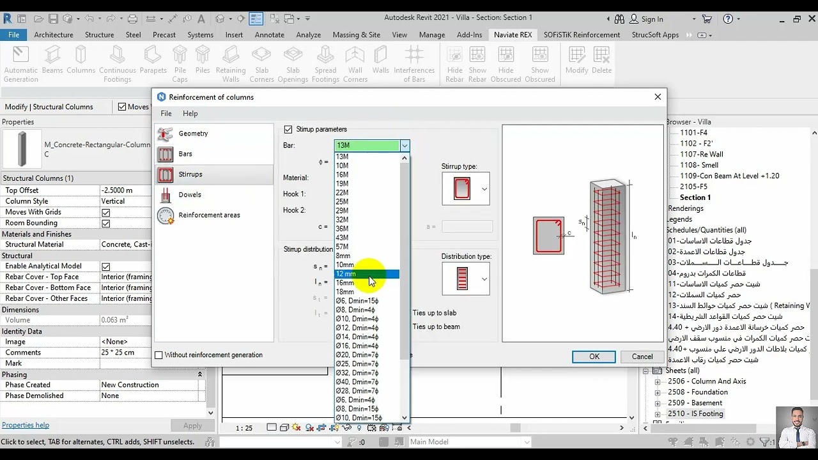818x460 pixels.
Task: Open the Distribution type dropdown
Action: [484, 279]
